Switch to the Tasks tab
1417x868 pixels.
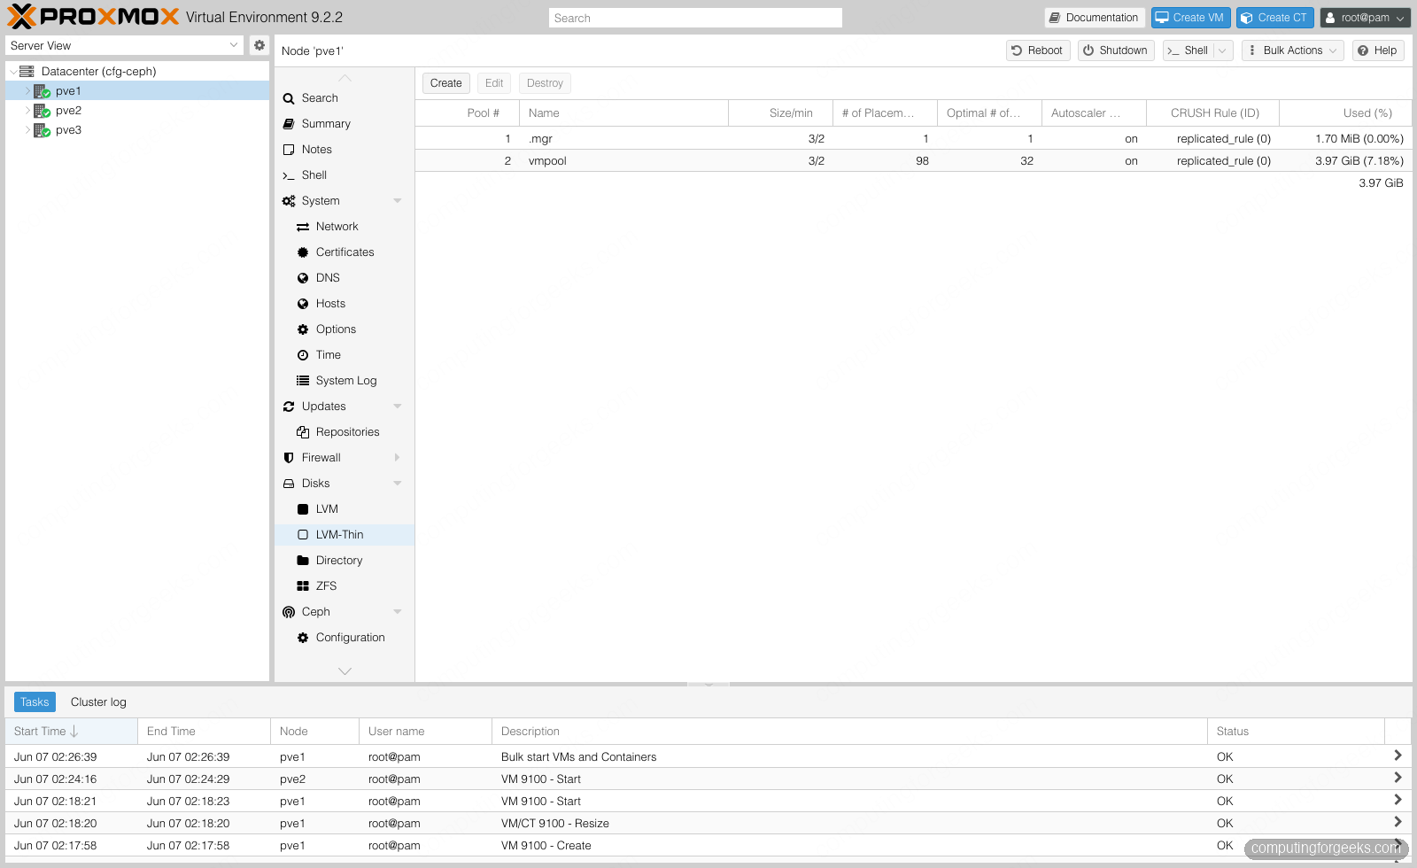coord(35,702)
